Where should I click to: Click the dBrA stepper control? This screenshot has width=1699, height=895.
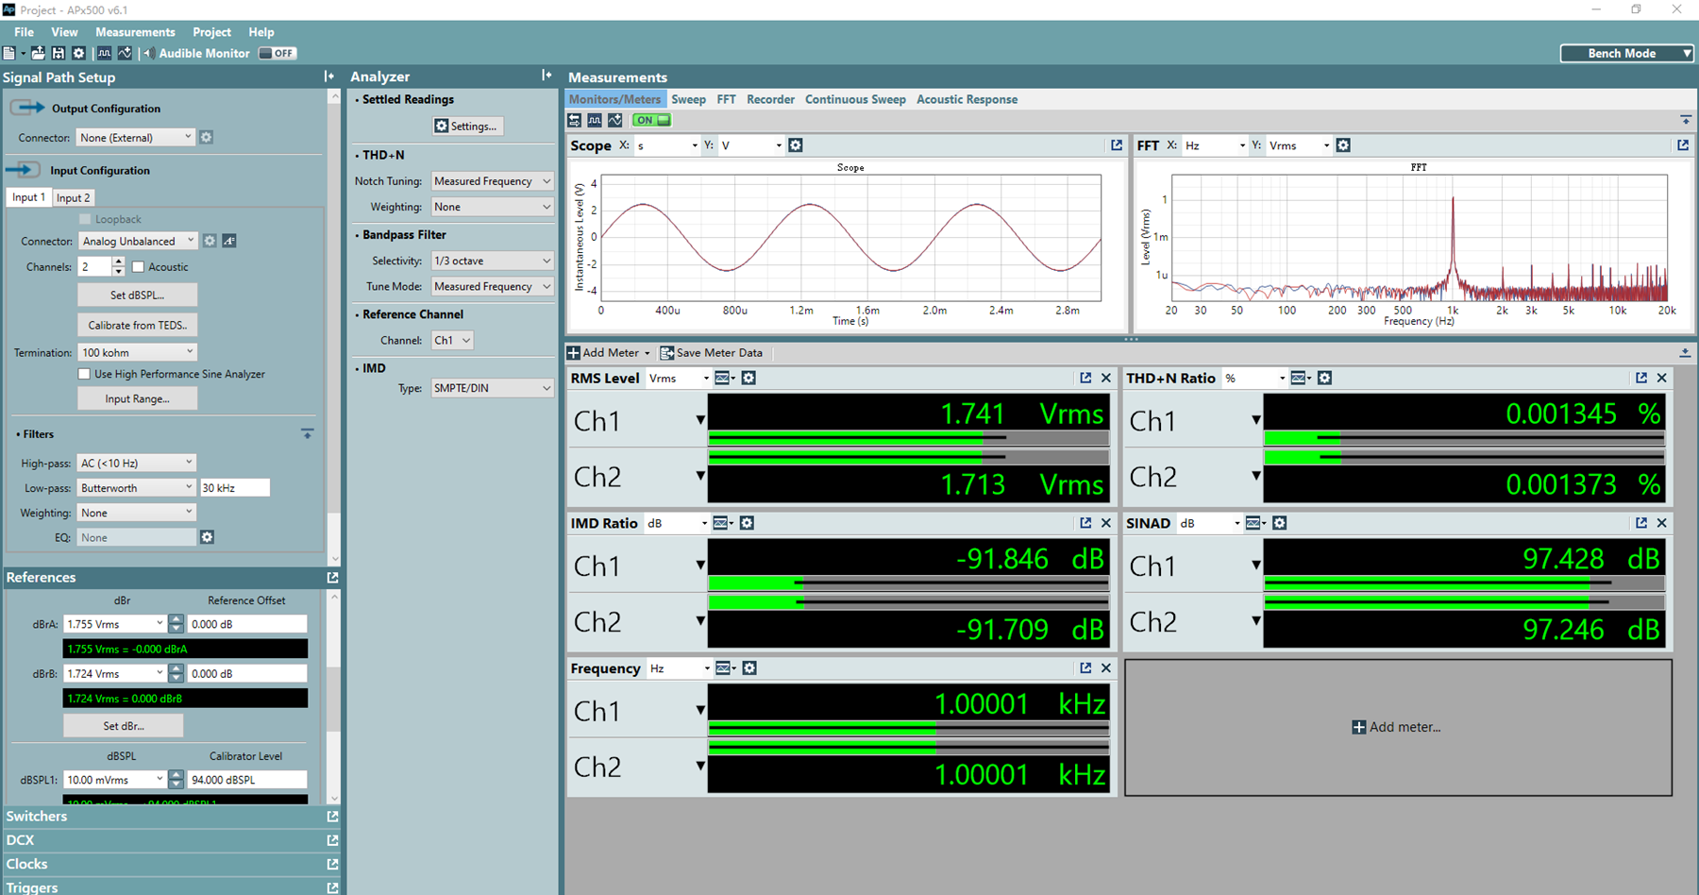pyautogui.click(x=176, y=624)
